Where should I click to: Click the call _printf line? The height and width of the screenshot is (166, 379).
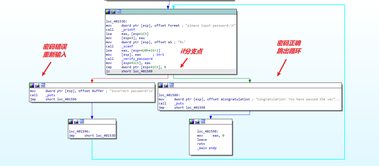tap(120, 30)
